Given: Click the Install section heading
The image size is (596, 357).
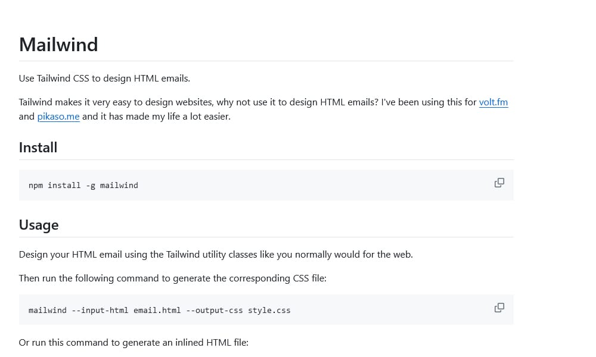Looking at the screenshot, I should (x=38, y=147).
